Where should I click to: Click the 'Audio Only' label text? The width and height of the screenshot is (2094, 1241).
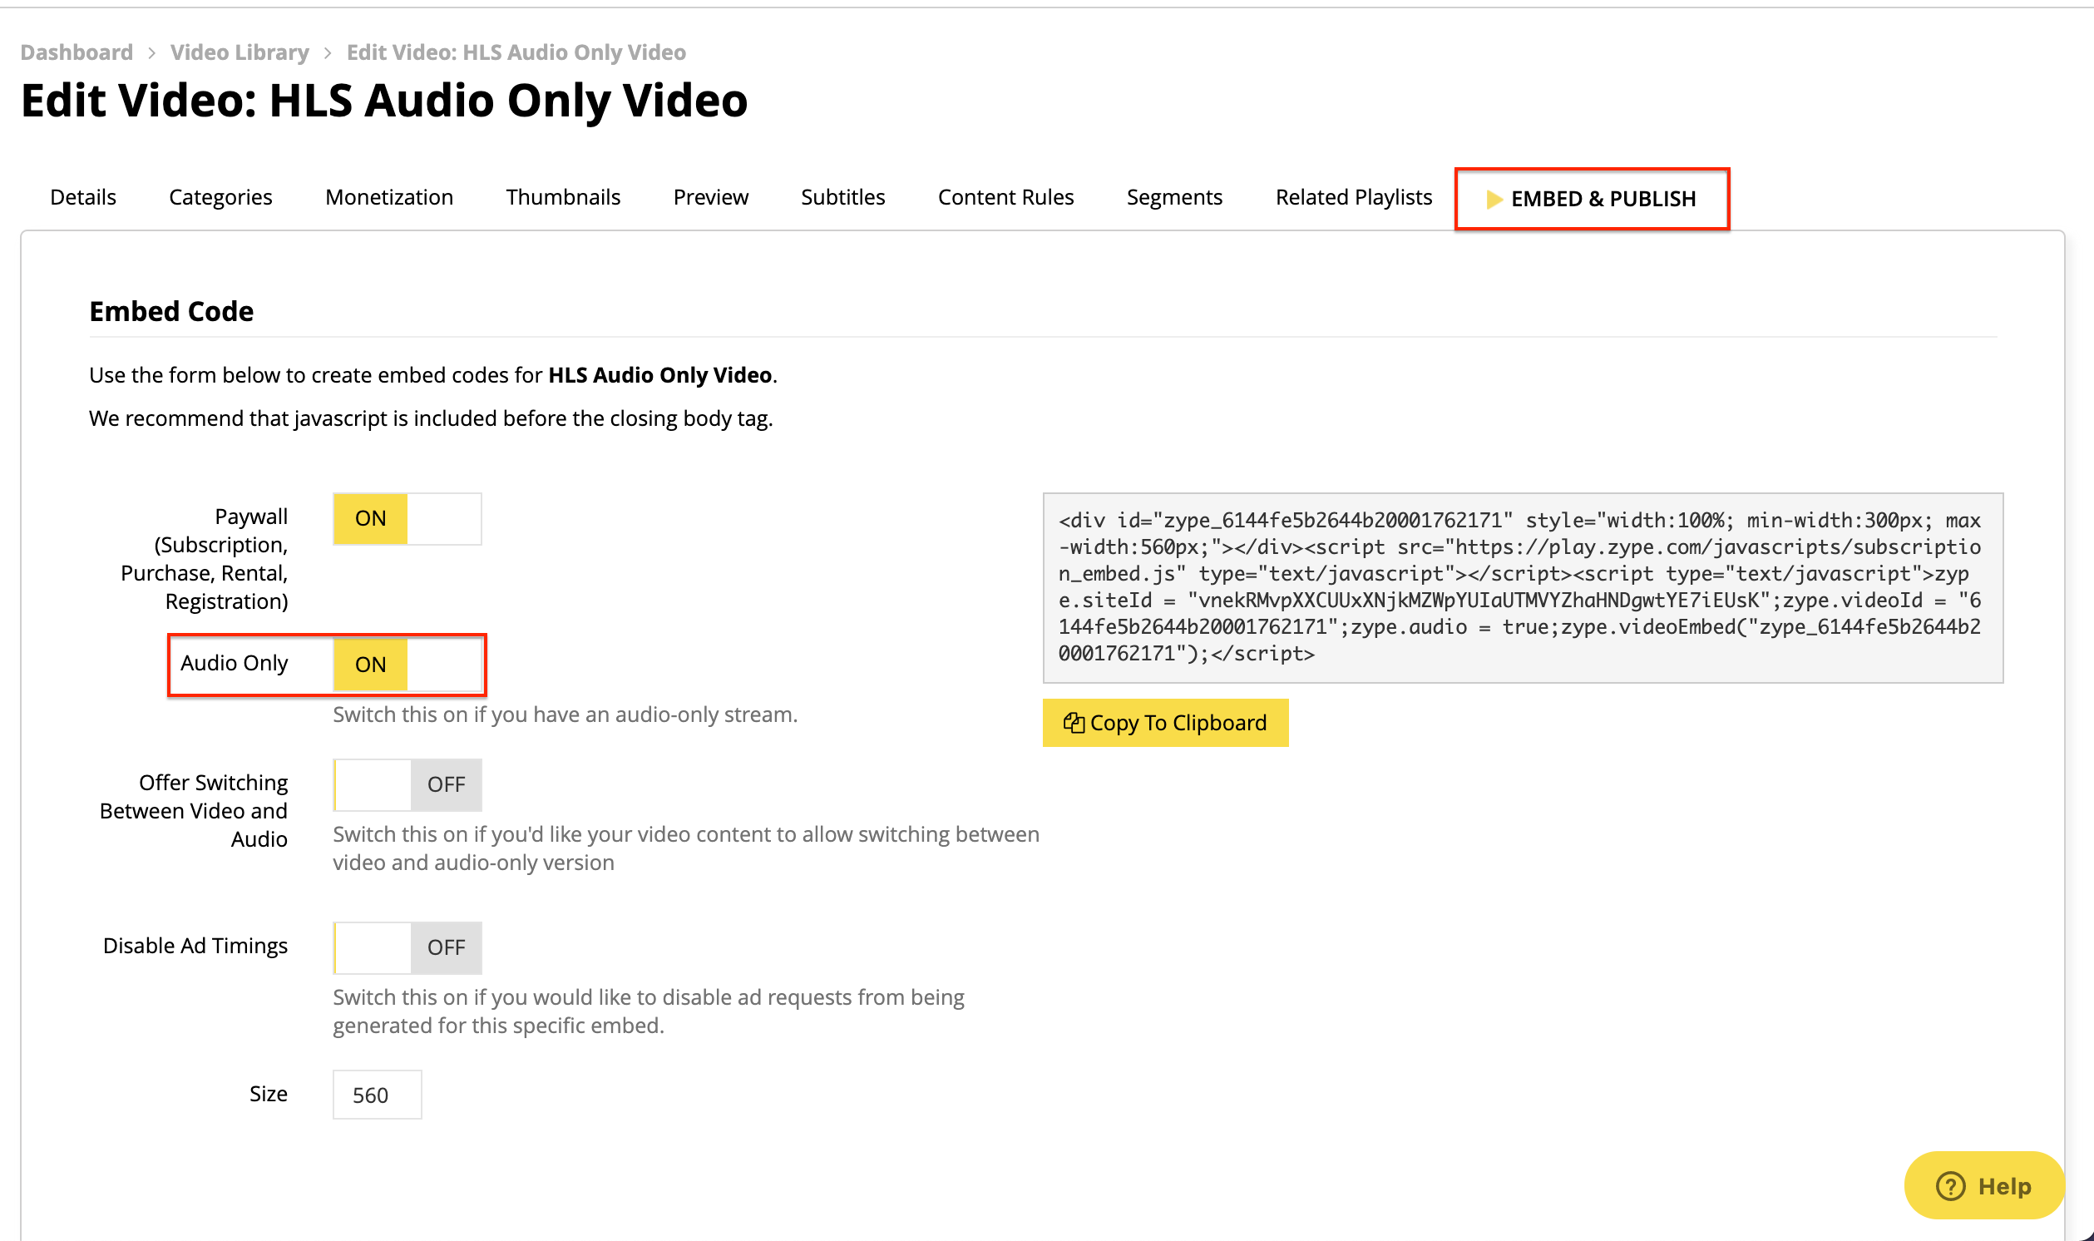coord(234,663)
